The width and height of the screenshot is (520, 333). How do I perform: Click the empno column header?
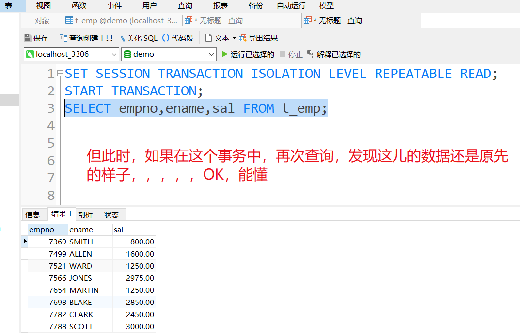click(x=48, y=229)
